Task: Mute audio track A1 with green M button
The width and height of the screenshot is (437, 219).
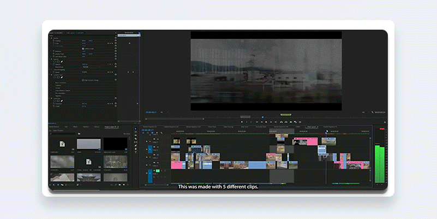Action: (x=158, y=171)
